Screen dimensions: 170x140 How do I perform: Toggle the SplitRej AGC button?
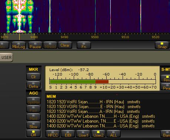[x=33, y=101]
